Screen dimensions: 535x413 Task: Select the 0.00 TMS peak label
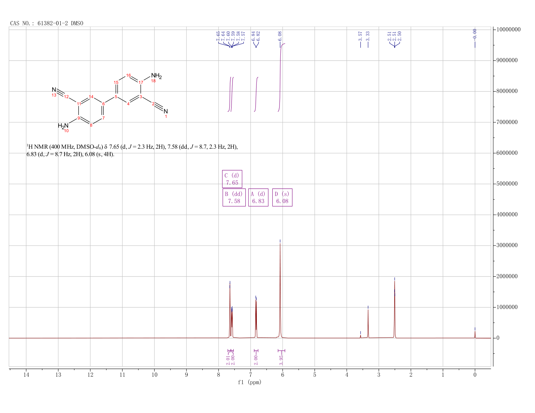click(475, 34)
